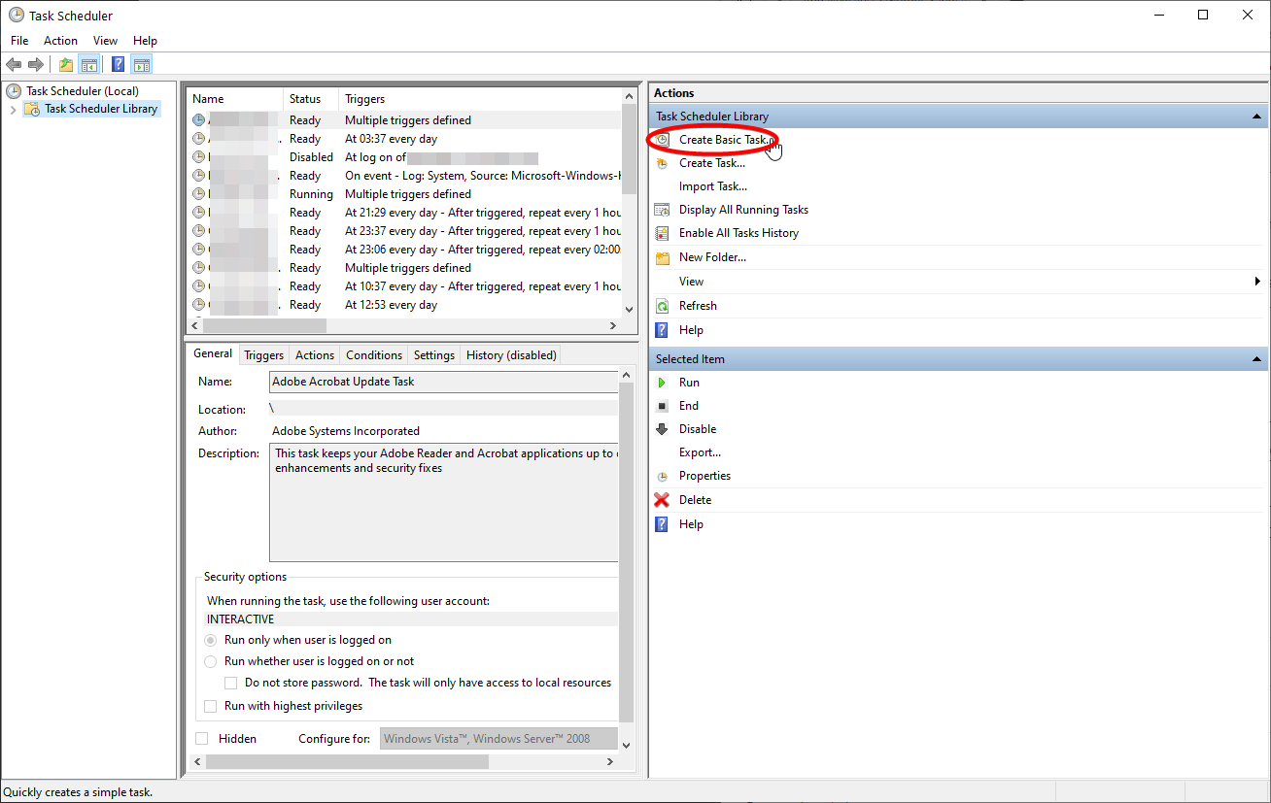Switch to the Actions tab
Viewport: 1271px width, 803px height.
315,355
